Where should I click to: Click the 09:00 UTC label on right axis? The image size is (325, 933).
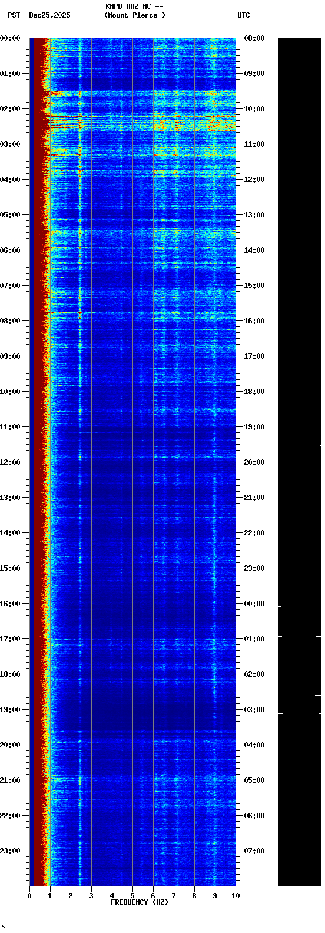254,74
